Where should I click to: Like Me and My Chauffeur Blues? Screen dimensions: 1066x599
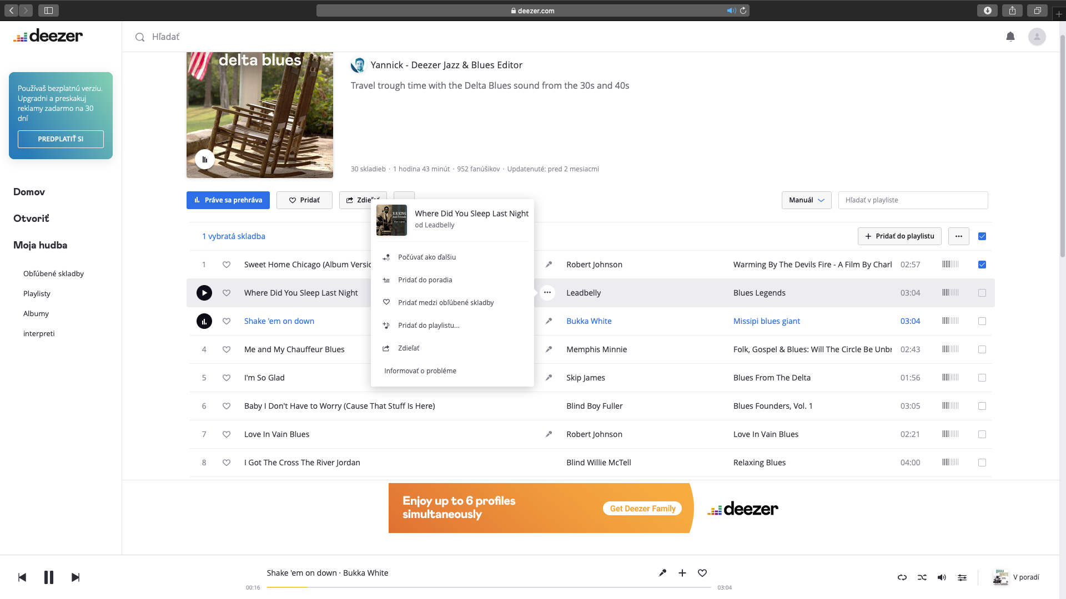[227, 349]
